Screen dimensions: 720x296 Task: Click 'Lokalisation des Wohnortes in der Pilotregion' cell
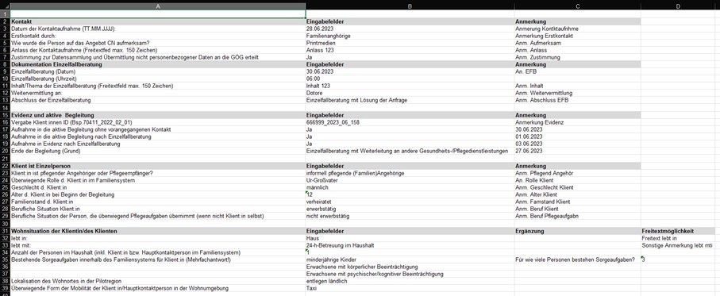tap(157, 281)
